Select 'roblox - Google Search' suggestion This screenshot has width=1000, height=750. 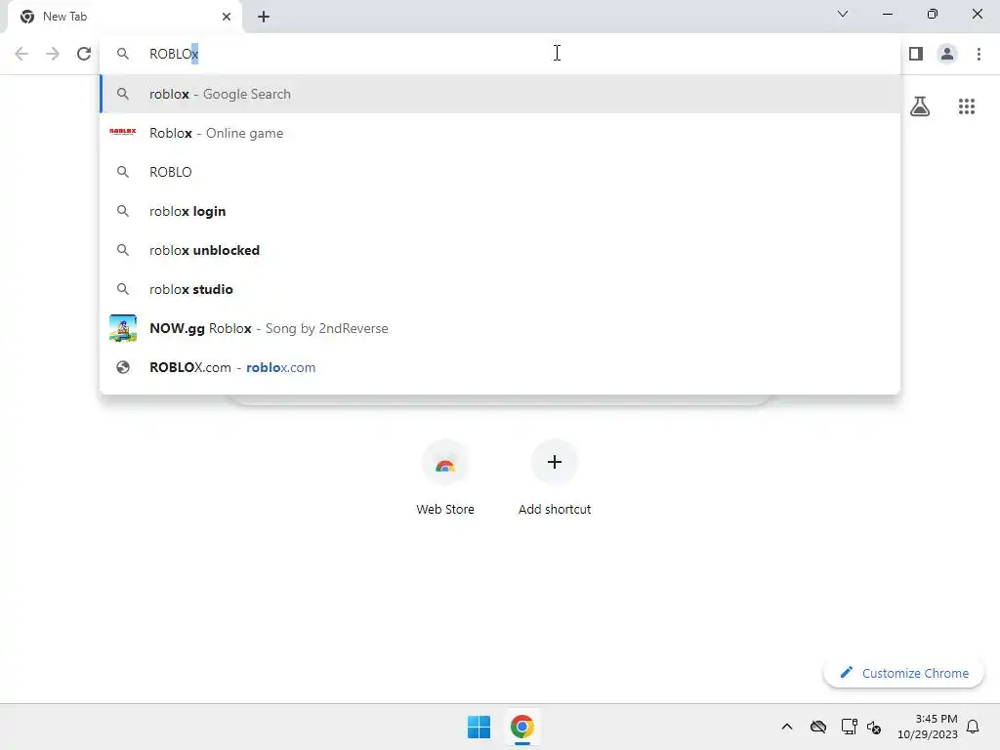[x=499, y=94]
